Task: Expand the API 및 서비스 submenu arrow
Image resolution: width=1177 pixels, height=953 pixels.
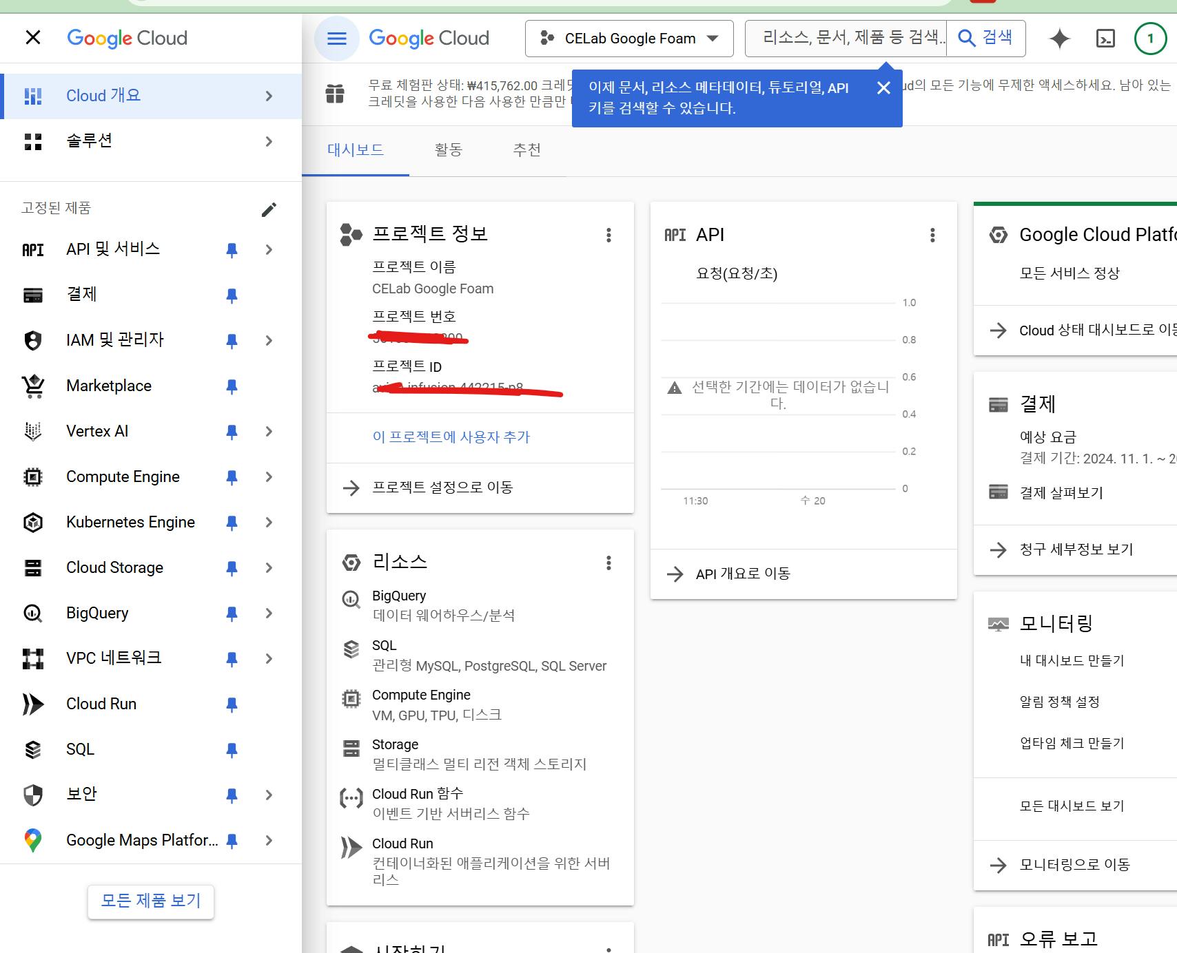Action: 269,249
